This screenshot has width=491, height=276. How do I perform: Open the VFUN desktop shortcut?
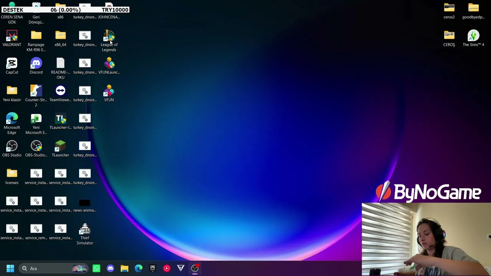[109, 94]
